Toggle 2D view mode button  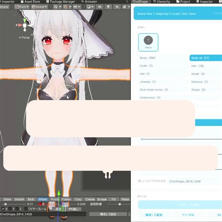[99, 7]
